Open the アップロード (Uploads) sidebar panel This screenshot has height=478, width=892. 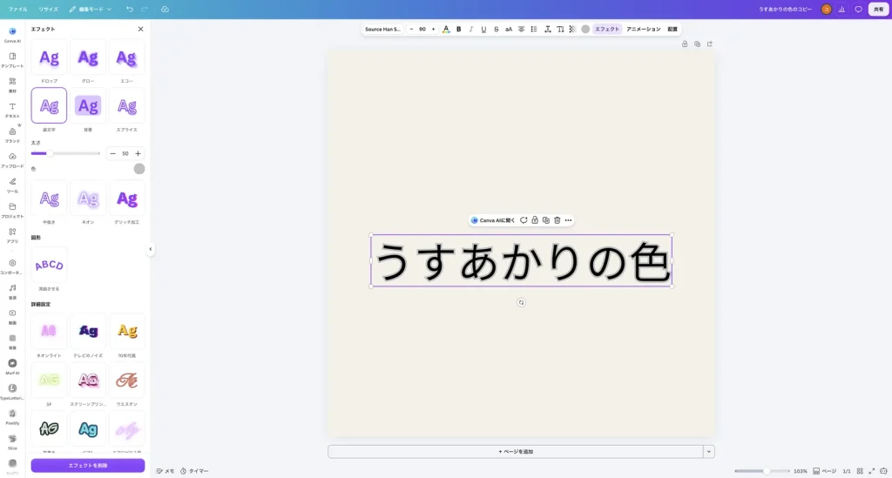(x=12, y=159)
